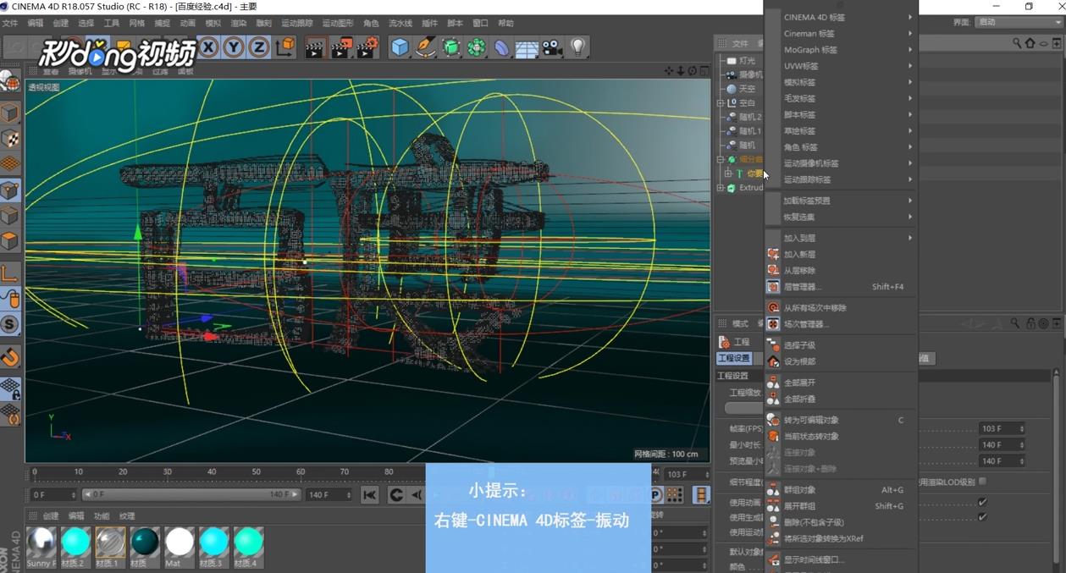Select the 天空 sky object

click(747, 89)
